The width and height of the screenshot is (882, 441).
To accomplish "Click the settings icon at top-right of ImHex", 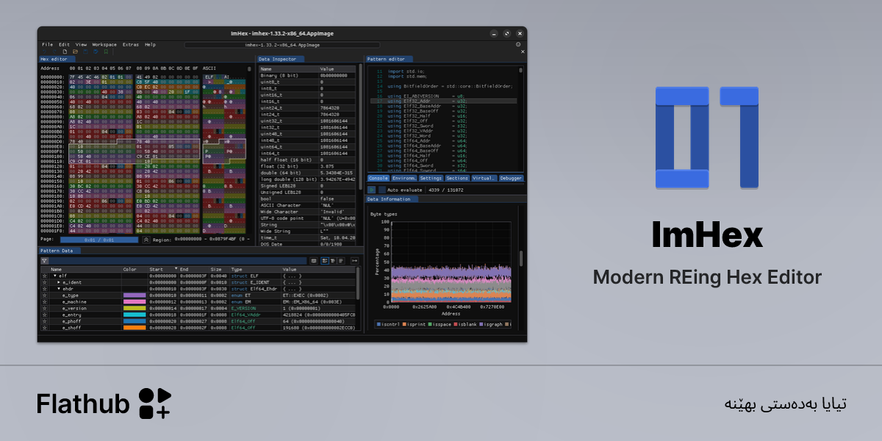I will [x=518, y=44].
